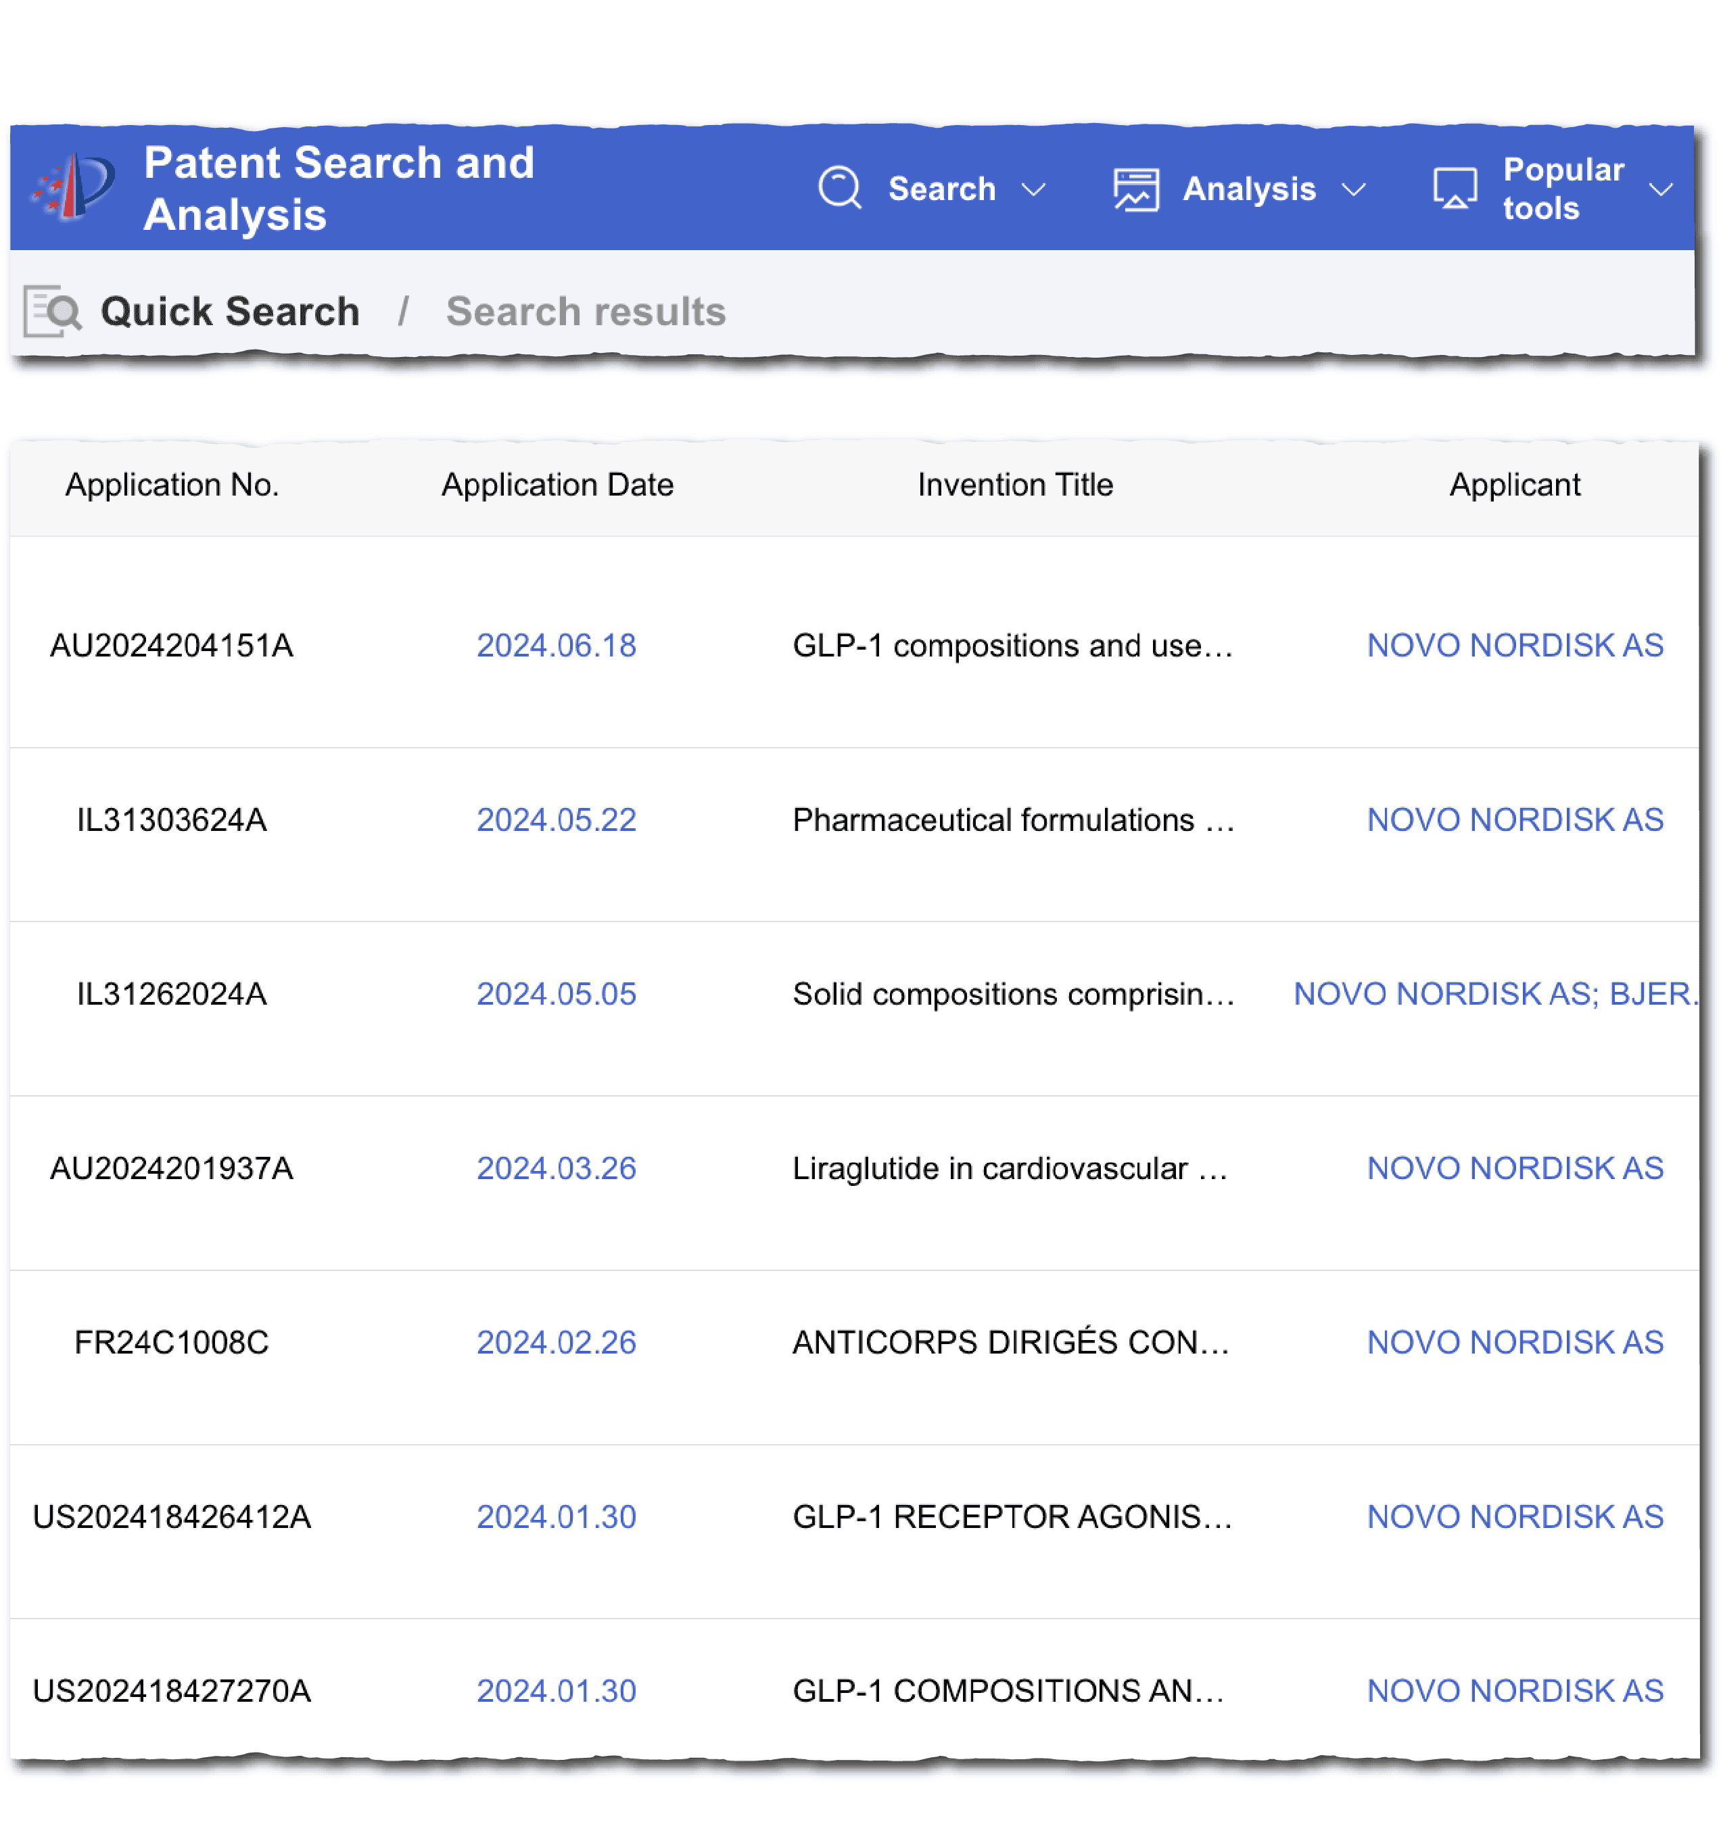Click the 2024.03.26 application date link

[556, 1168]
